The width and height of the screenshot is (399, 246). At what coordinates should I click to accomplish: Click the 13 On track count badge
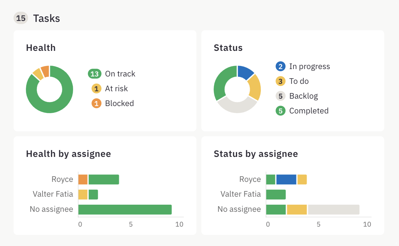[95, 74]
